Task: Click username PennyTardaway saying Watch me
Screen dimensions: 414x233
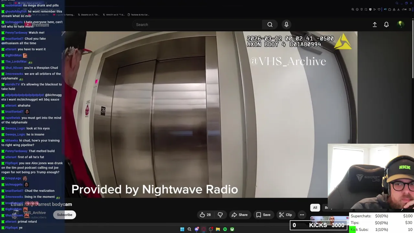Action: coord(16,33)
